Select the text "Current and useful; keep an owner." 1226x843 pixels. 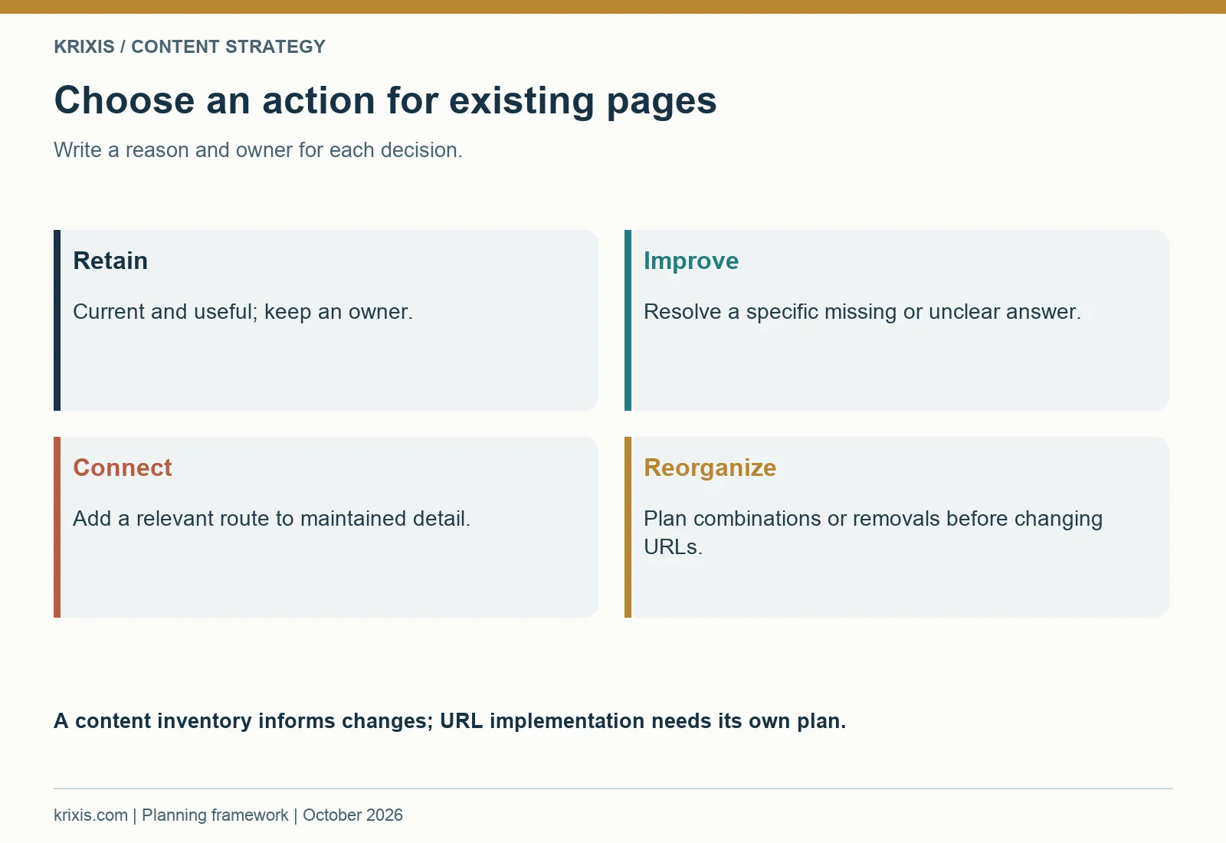point(243,312)
